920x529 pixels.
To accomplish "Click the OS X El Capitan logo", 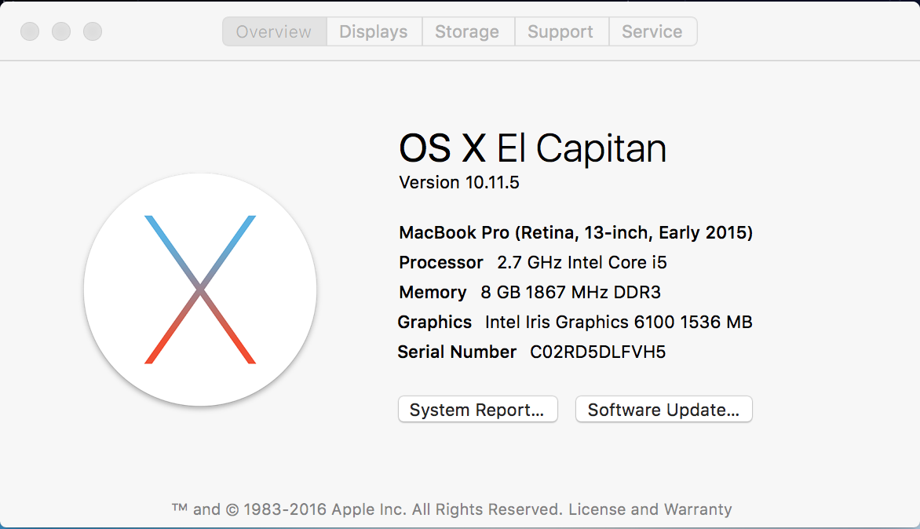I will coord(200,290).
